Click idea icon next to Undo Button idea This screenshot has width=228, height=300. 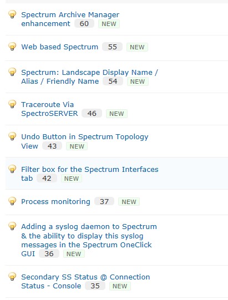click(12, 136)
